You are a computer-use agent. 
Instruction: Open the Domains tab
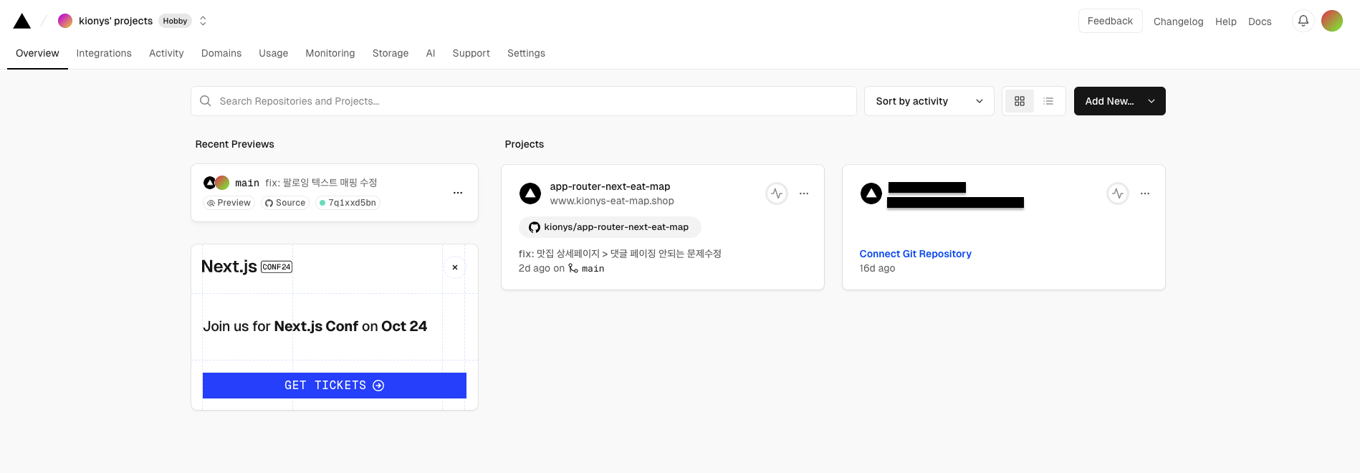pyautogui.click(x=221, y=53)
